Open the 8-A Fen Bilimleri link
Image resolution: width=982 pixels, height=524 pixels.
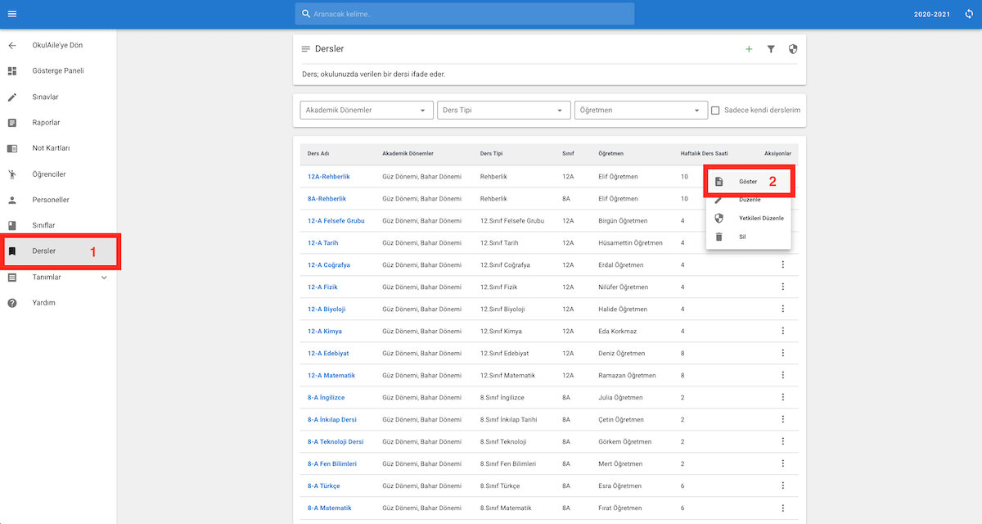332,463
